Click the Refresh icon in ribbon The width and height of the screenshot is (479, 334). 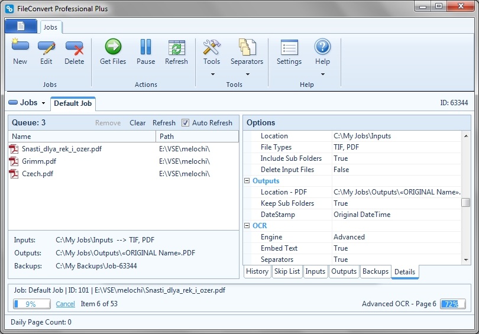[x=177, y=48]
